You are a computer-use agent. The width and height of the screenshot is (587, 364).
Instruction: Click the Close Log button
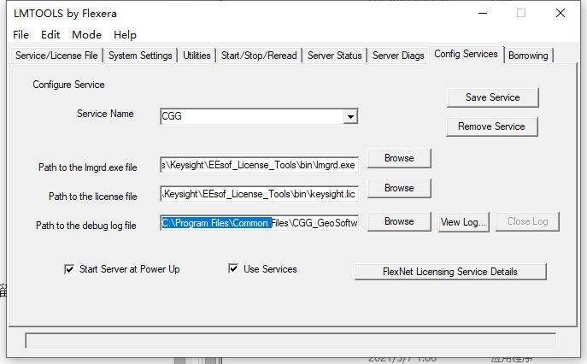point(527,221)
